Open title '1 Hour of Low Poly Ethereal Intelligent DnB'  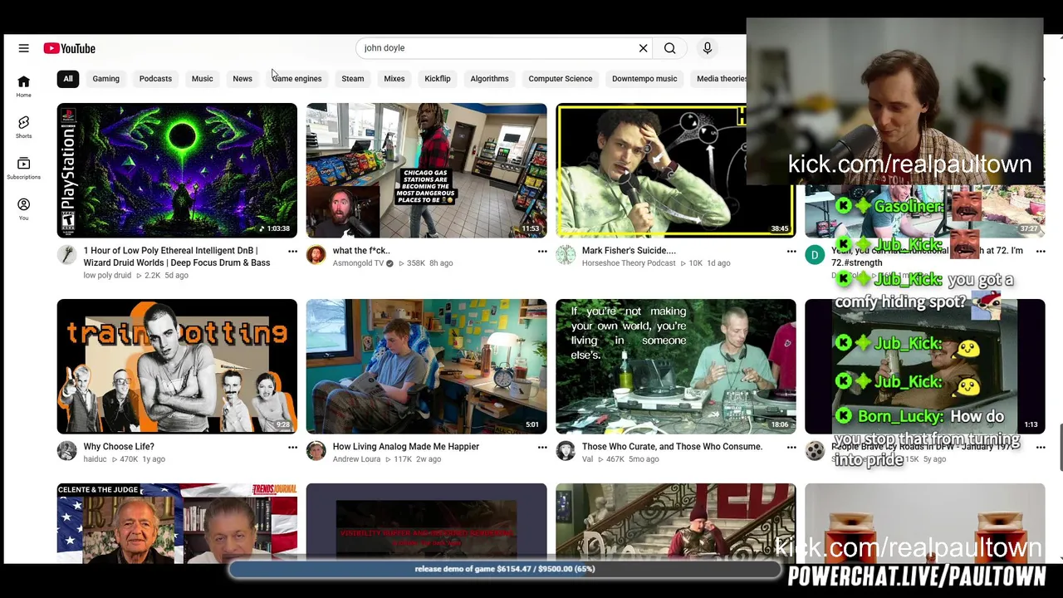[x=177, y=257]
